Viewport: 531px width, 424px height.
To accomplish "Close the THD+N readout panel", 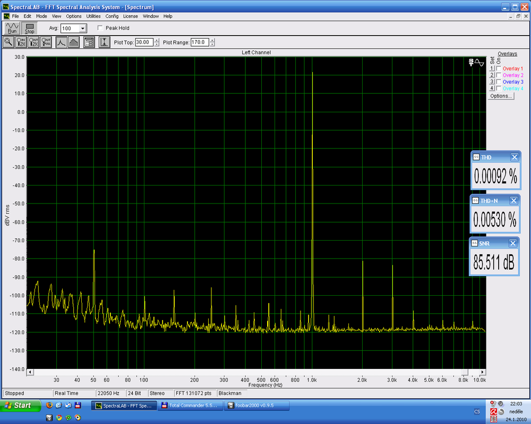I will [513, 200].
